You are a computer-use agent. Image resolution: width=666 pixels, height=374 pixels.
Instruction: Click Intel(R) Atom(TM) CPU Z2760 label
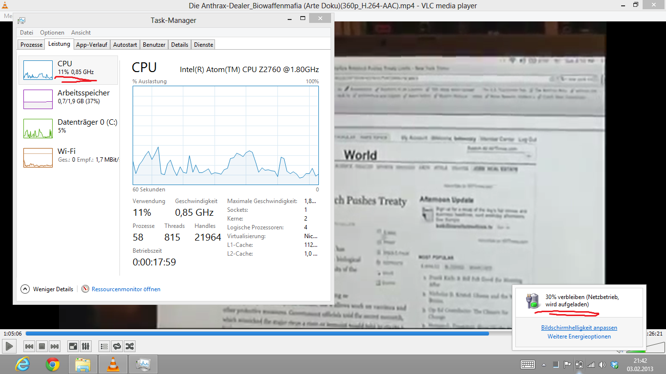pos(249,69)
